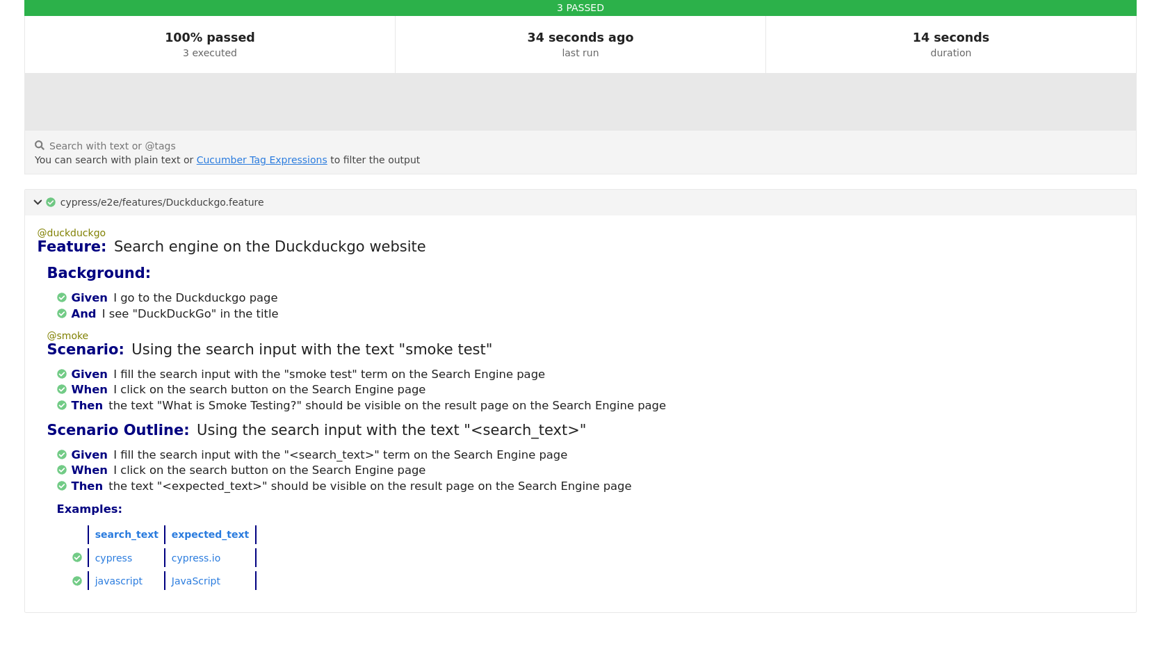Click the @duckduckgo tag
The image size is (1161, 656).
[72, 233]
